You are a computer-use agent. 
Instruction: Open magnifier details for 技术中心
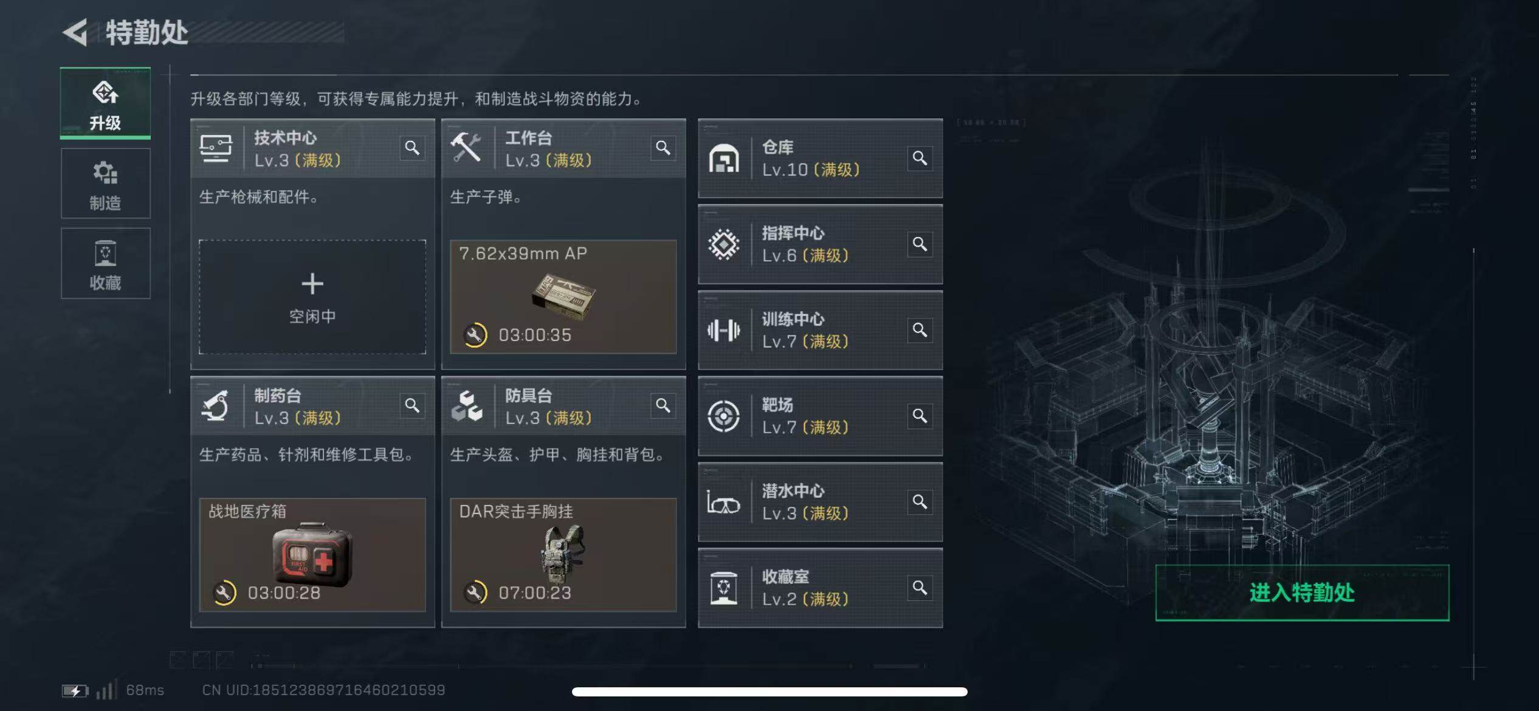coord(412,148)
